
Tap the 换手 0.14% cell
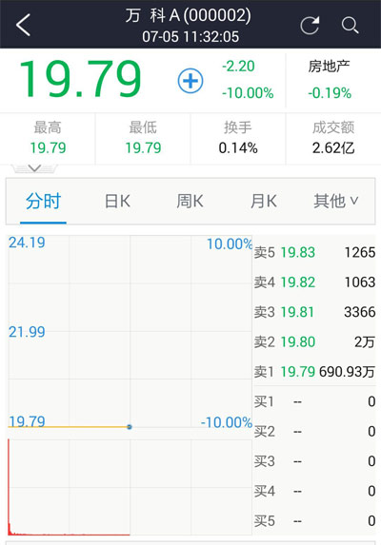[238, 138]
